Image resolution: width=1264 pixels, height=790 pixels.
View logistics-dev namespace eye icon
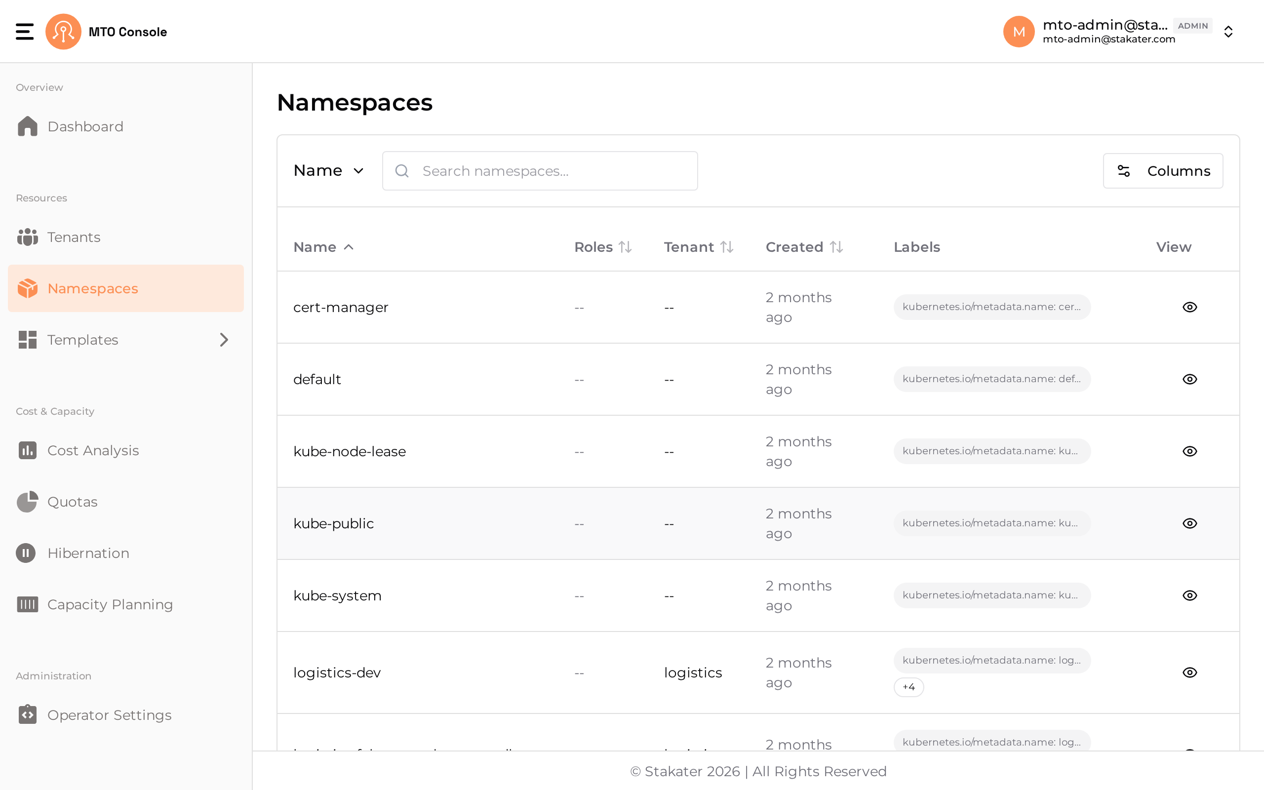(1190, 672)
